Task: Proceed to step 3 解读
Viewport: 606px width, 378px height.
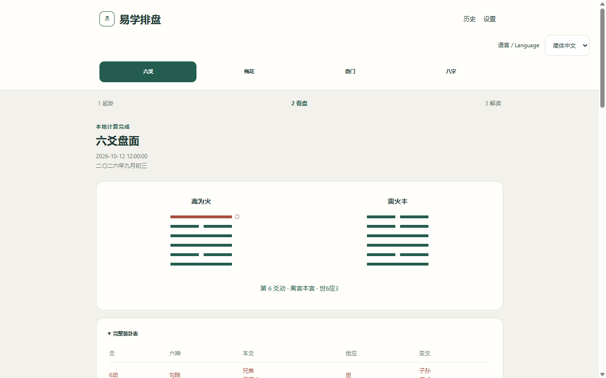Action: click(x=493, y=103)
